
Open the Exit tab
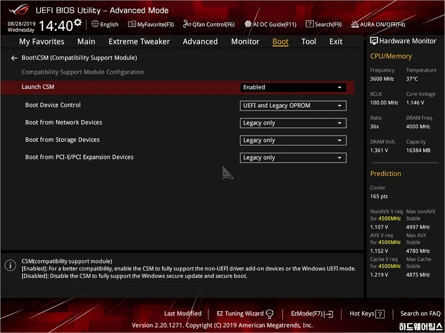[x=336, y=41]
